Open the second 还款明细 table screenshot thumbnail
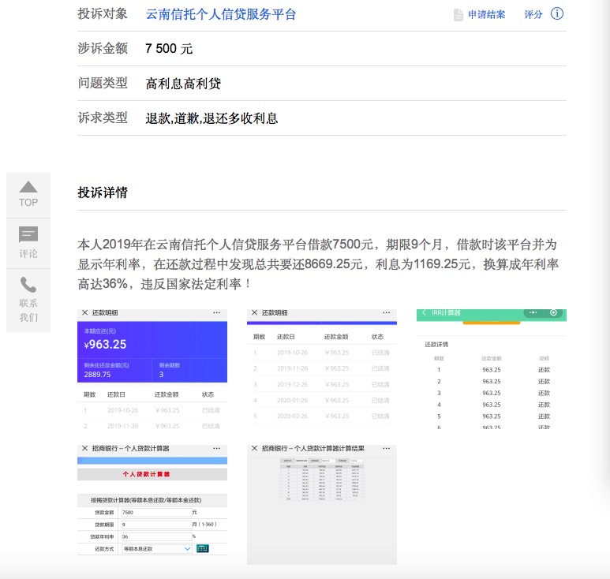Screen dimensions: 610x579 (x=322, y=369)
